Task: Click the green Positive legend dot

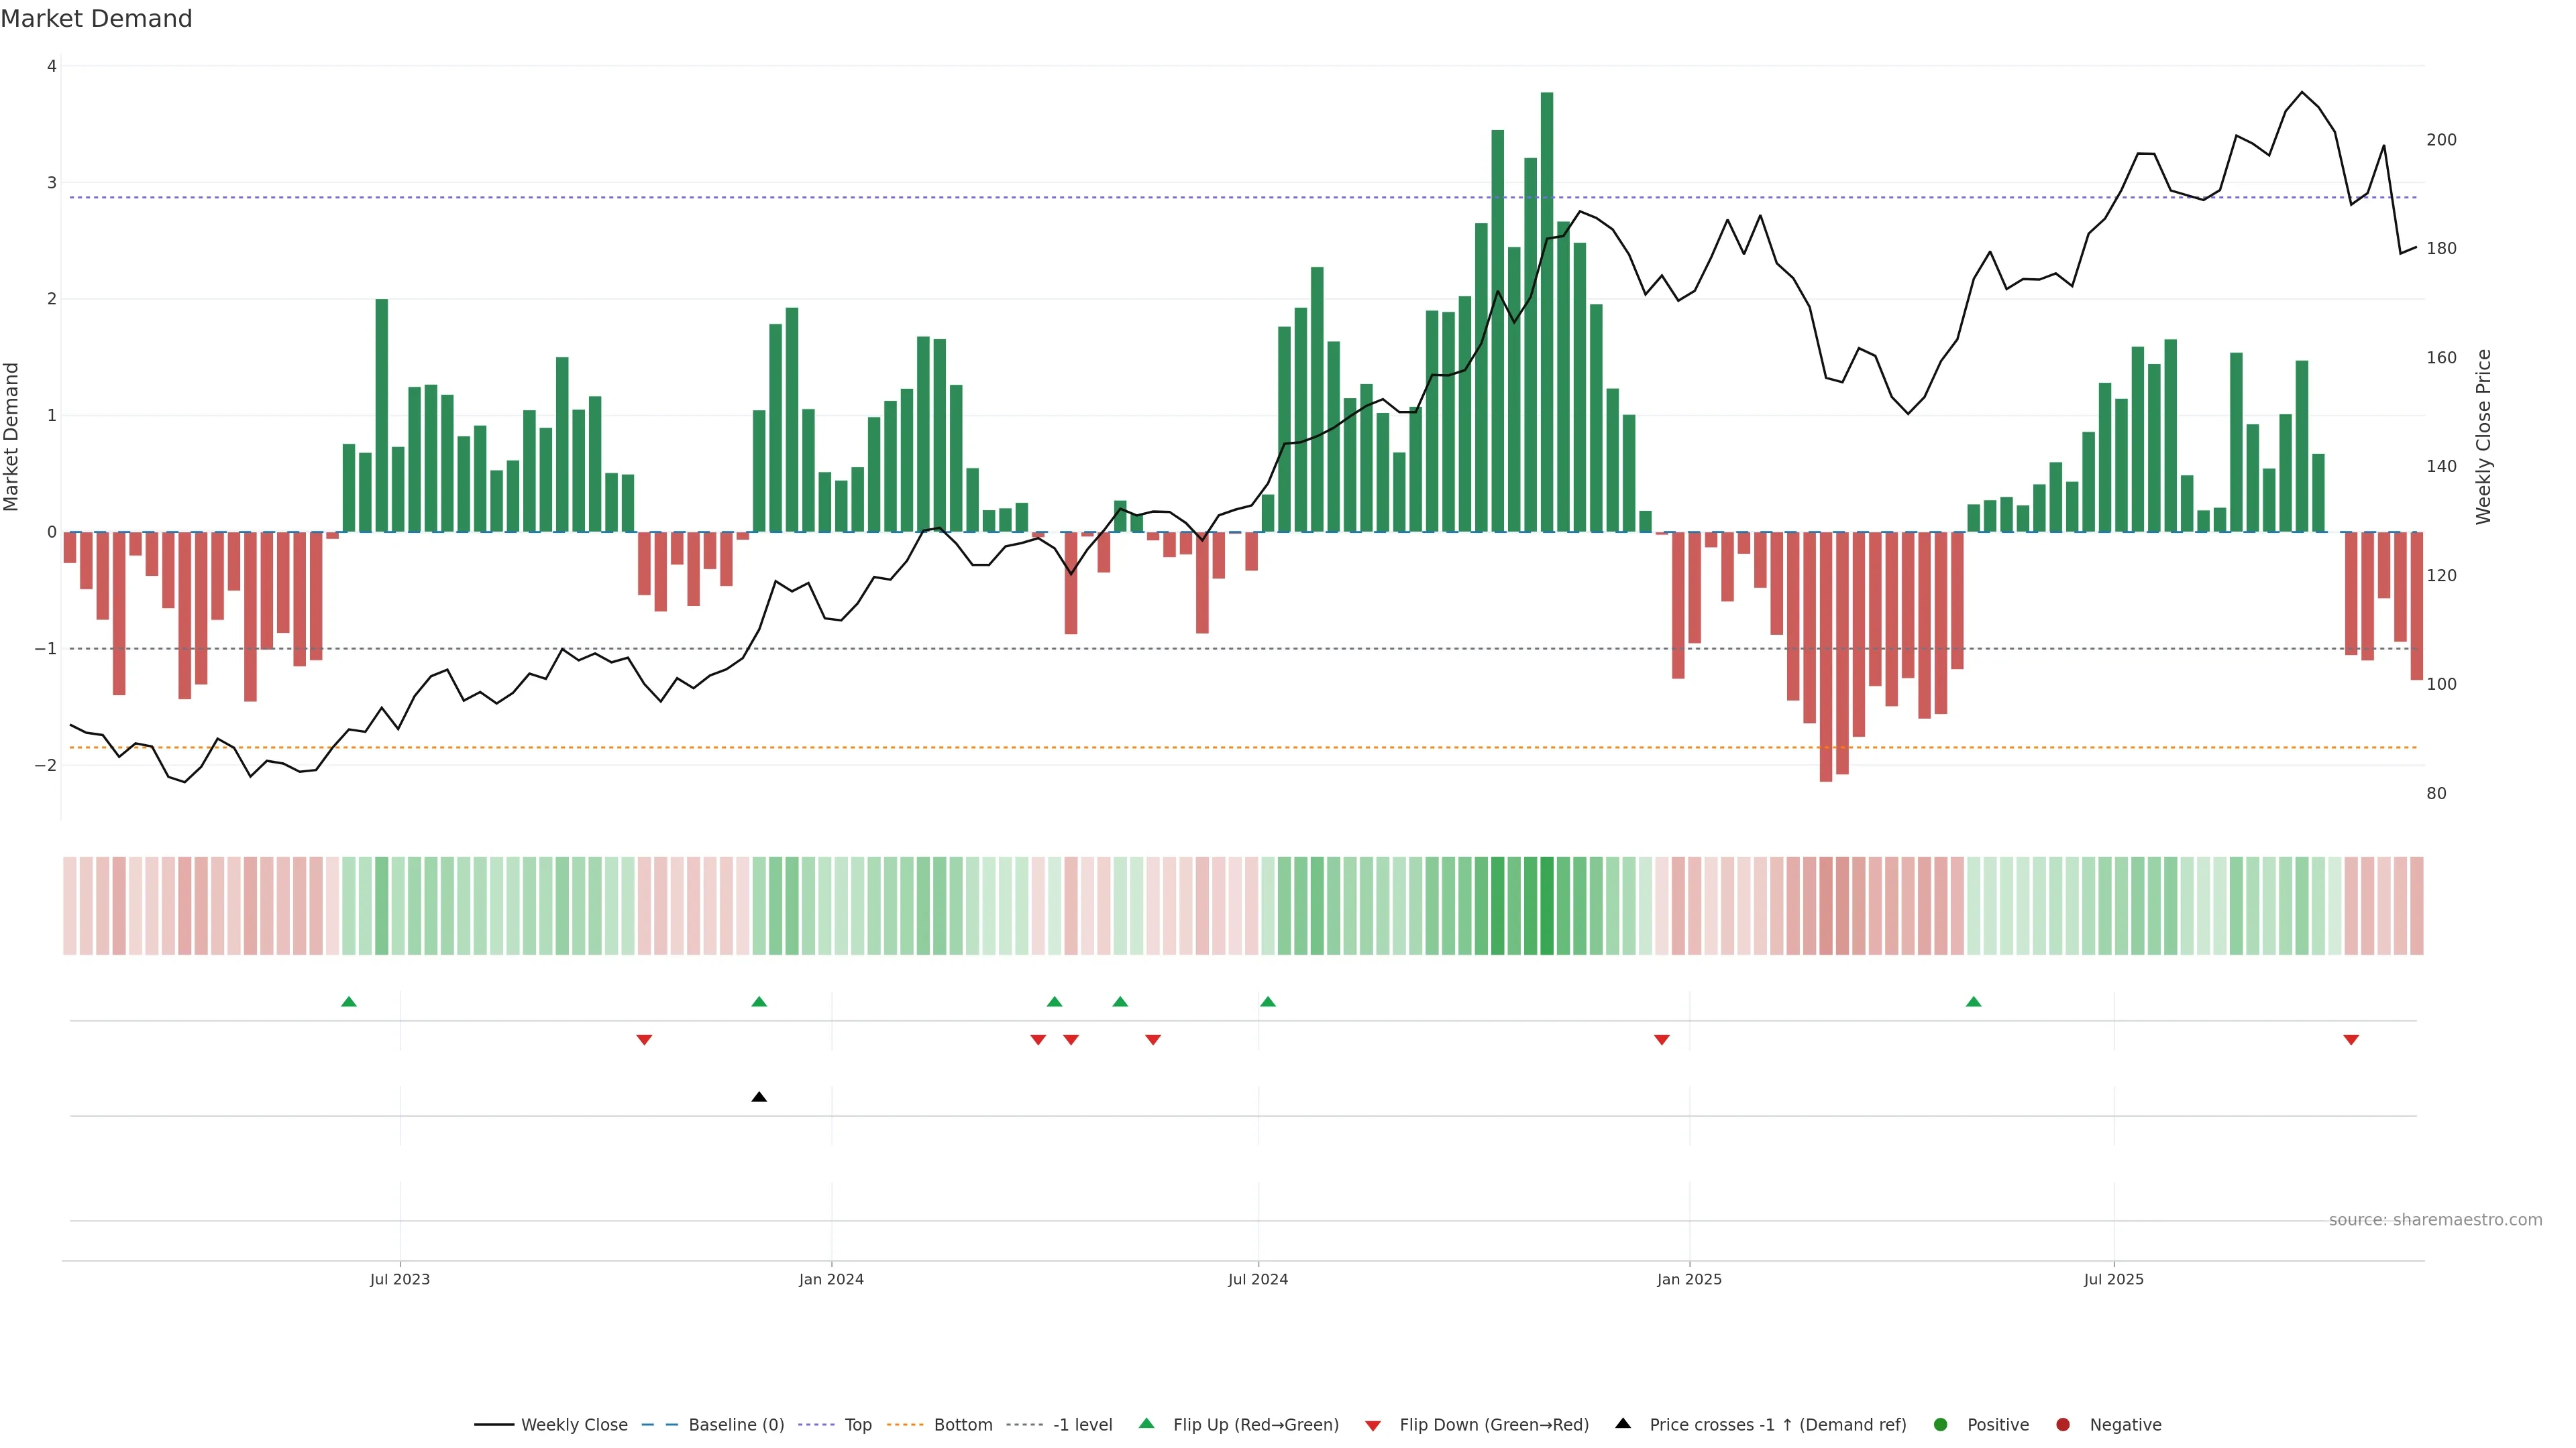Action: coord(1941,1424)
